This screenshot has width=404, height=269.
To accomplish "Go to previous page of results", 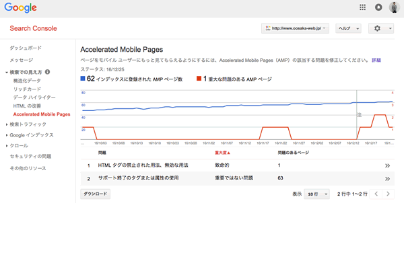I will point(376,194).
